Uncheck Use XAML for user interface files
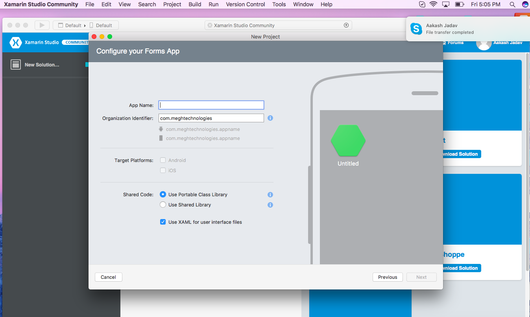530x317 pixels. pos(163,222)
